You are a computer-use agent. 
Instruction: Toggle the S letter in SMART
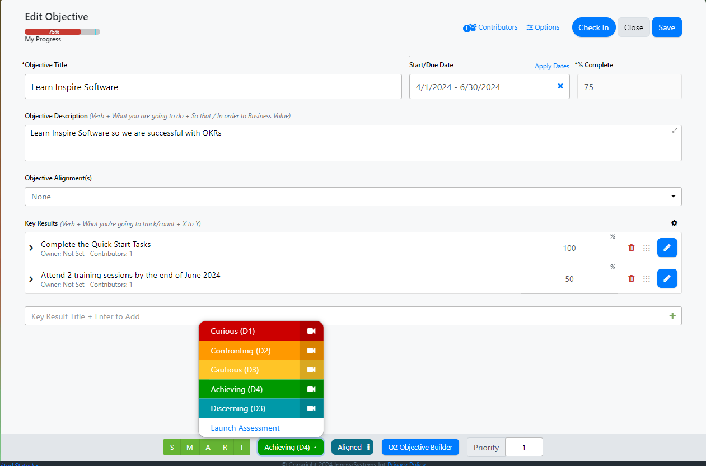[172, 447]
